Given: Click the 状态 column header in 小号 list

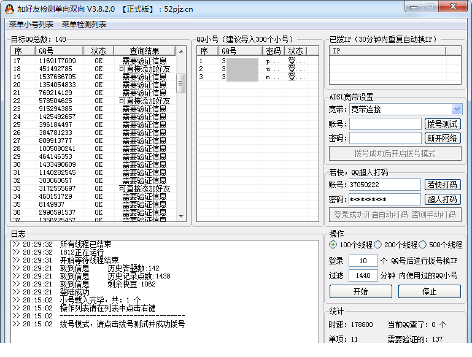Looking at the screenshot, I should coord(296,51).
